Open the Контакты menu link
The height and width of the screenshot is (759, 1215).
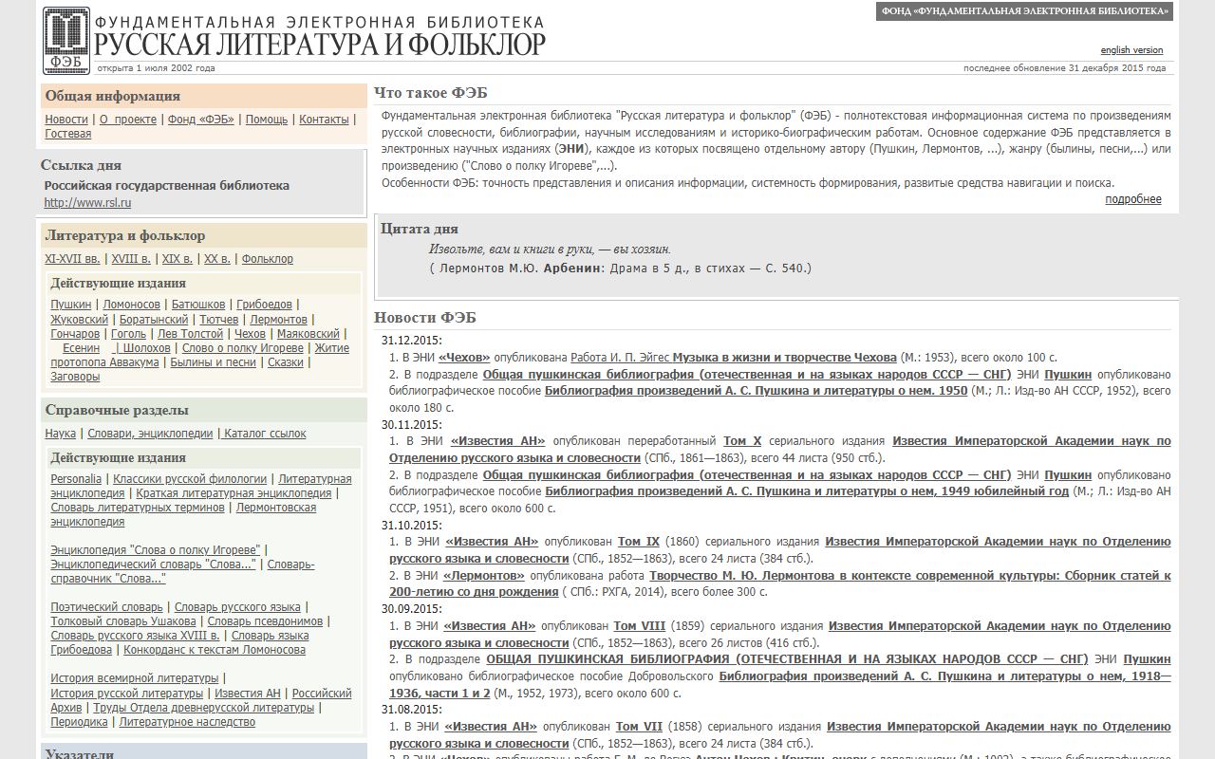point(324,120)
